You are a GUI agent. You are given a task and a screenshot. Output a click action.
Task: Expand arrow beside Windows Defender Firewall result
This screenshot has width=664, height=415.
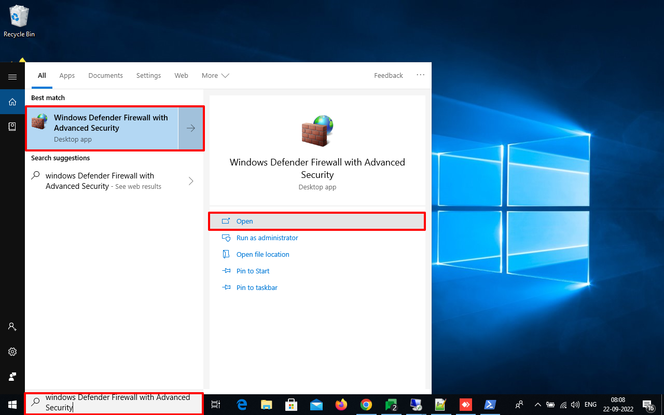point(191,129)
